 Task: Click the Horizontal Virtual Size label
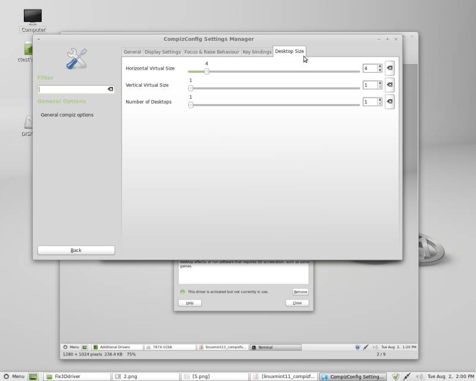[150, 68]
